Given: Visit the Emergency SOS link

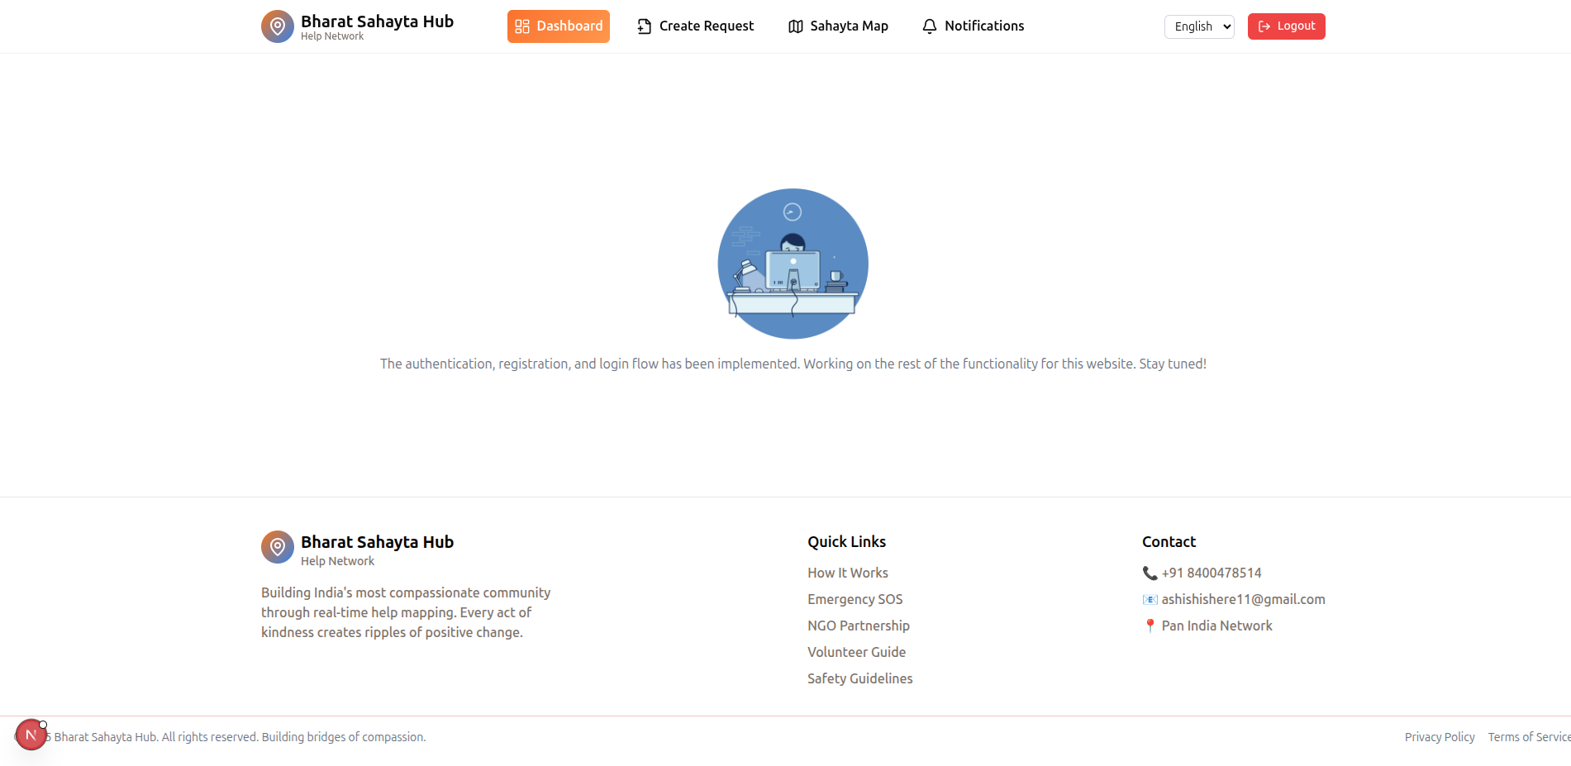Looking at the screenshot, I should 855,599.
